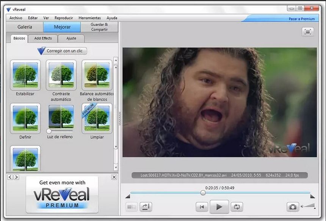This screenshot has width=326, height=221.
Task: Click the effects panel scrollbar thumb
Action: [116, 107]
